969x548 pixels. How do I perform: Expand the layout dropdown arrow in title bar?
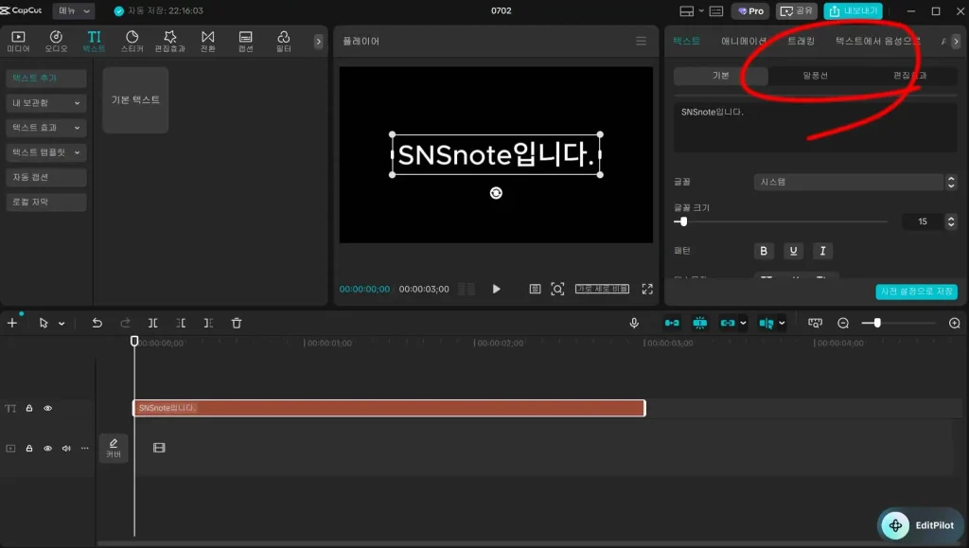click(x=701, y=11)
